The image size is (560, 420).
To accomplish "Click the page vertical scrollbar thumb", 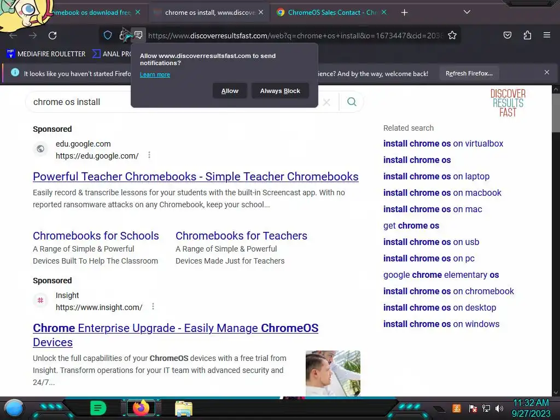I will click(556, 113).
